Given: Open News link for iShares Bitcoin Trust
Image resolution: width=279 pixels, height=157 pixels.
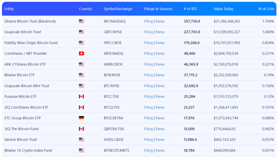Looking at the screenshot, I should click(160, 21).
